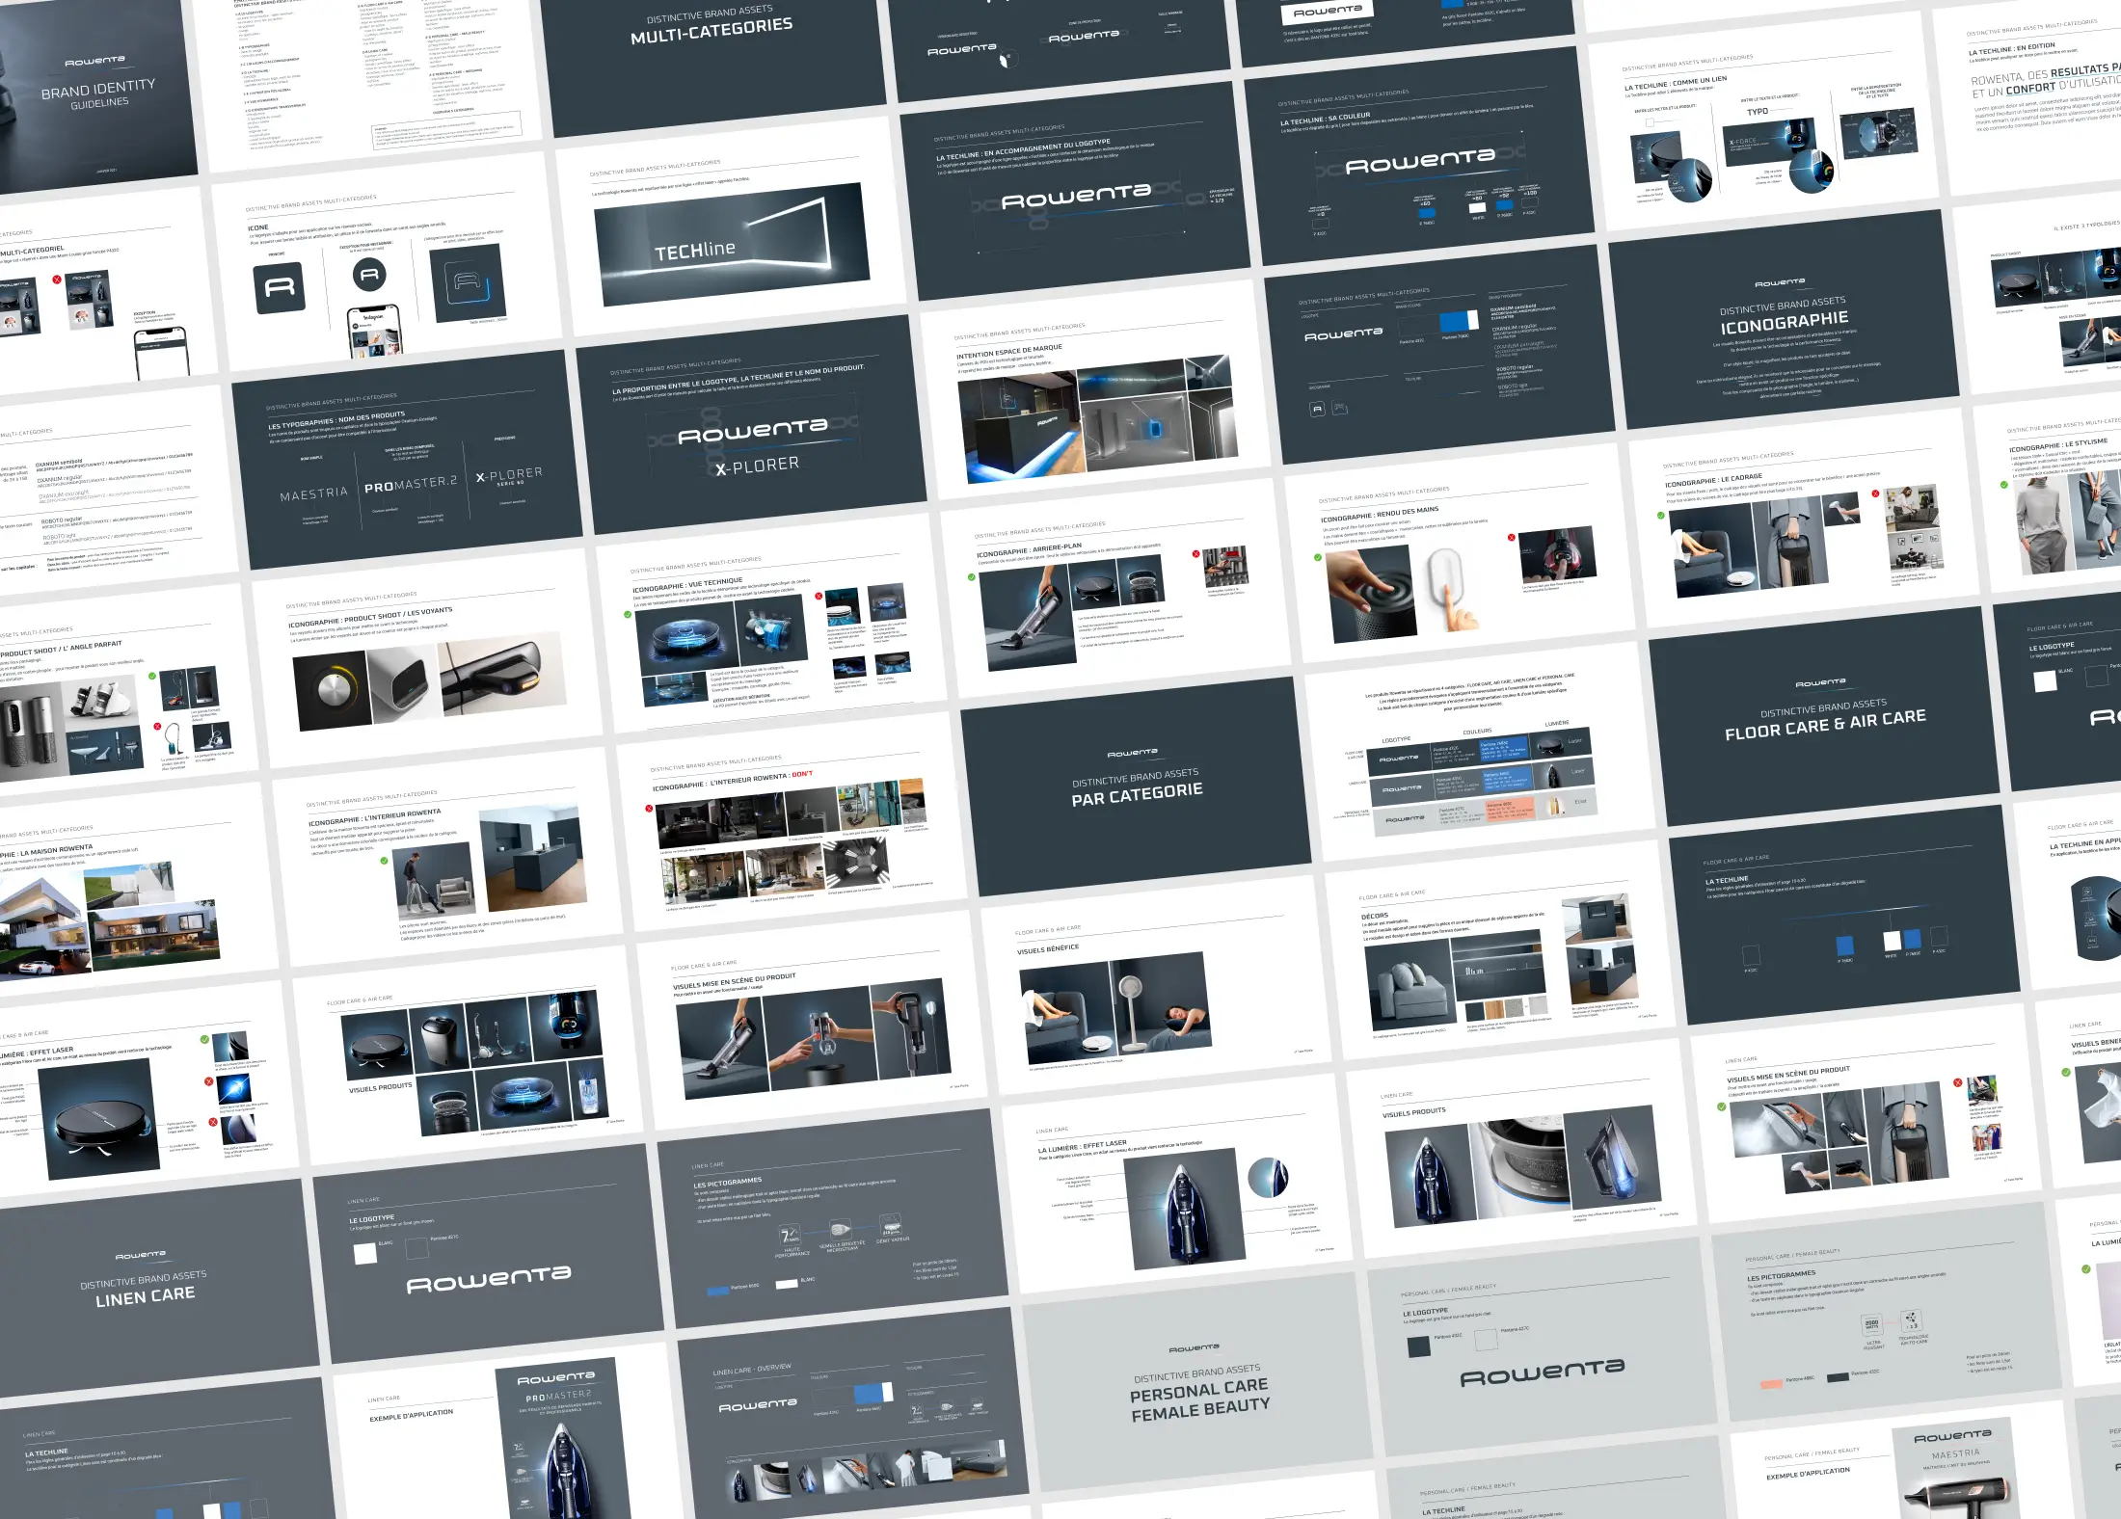The image size is (2121, 1519).
Task: Open the 'Décors' slide
Action: tap(1500, 949)
